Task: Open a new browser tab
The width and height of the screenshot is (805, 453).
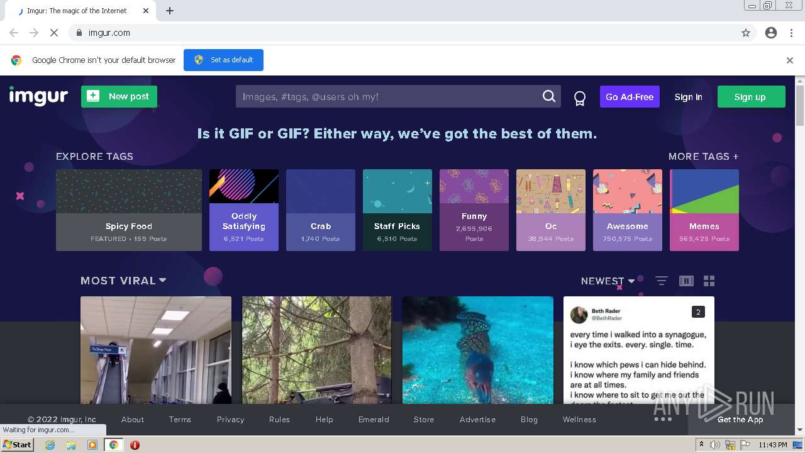Action: 170,11
